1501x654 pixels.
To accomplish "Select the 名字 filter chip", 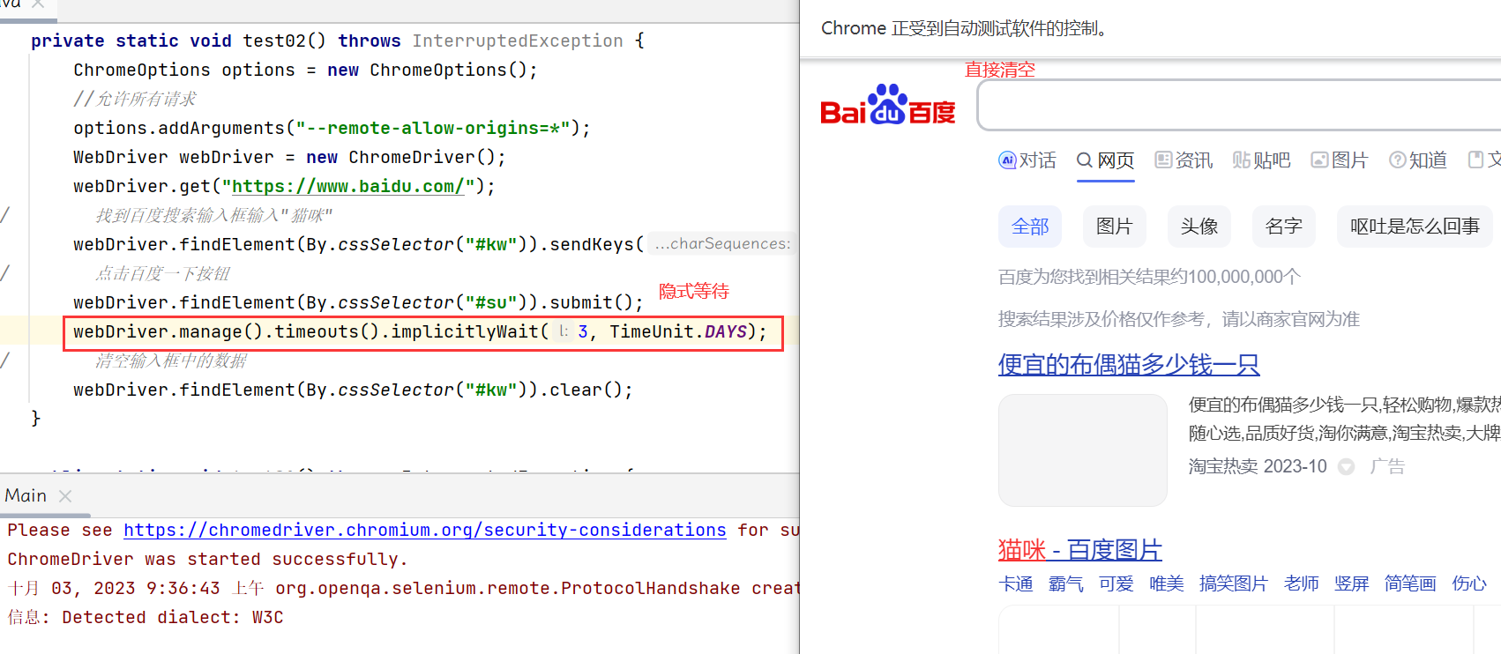I will pos(1284,227).
